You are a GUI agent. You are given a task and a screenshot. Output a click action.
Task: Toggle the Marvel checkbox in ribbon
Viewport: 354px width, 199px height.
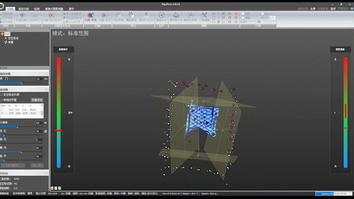tap(263, 14)
